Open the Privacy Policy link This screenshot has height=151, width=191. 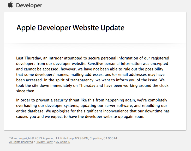click(44, 142)
